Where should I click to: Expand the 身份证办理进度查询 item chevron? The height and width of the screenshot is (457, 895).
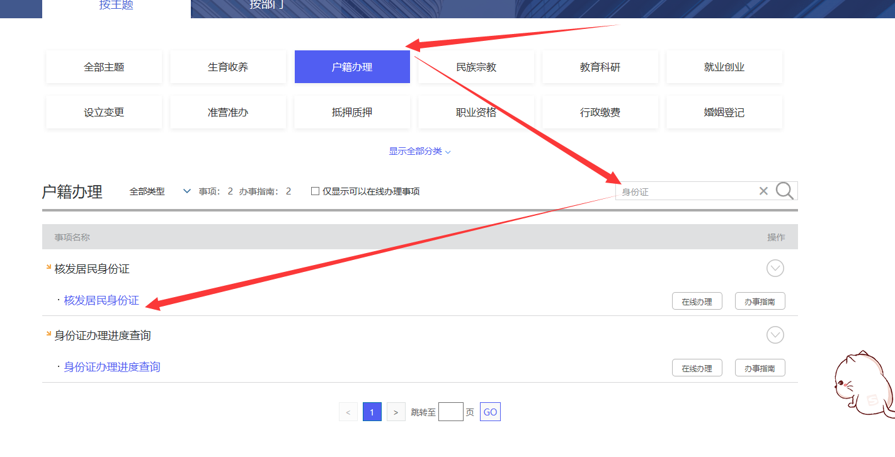pos(775,335)
